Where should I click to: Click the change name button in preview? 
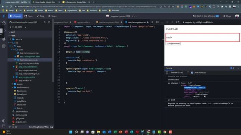coord(173,43)
